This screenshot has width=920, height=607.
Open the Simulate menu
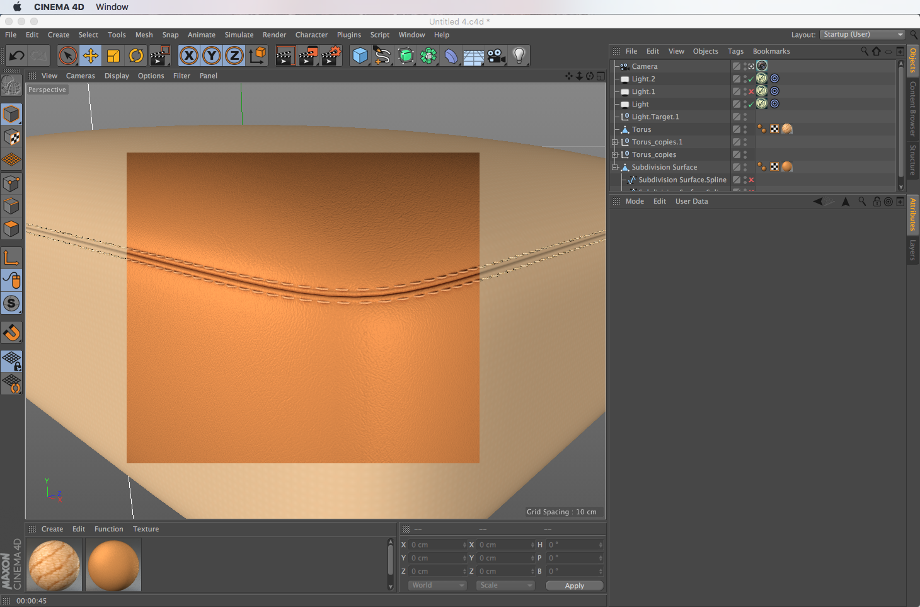239,35
